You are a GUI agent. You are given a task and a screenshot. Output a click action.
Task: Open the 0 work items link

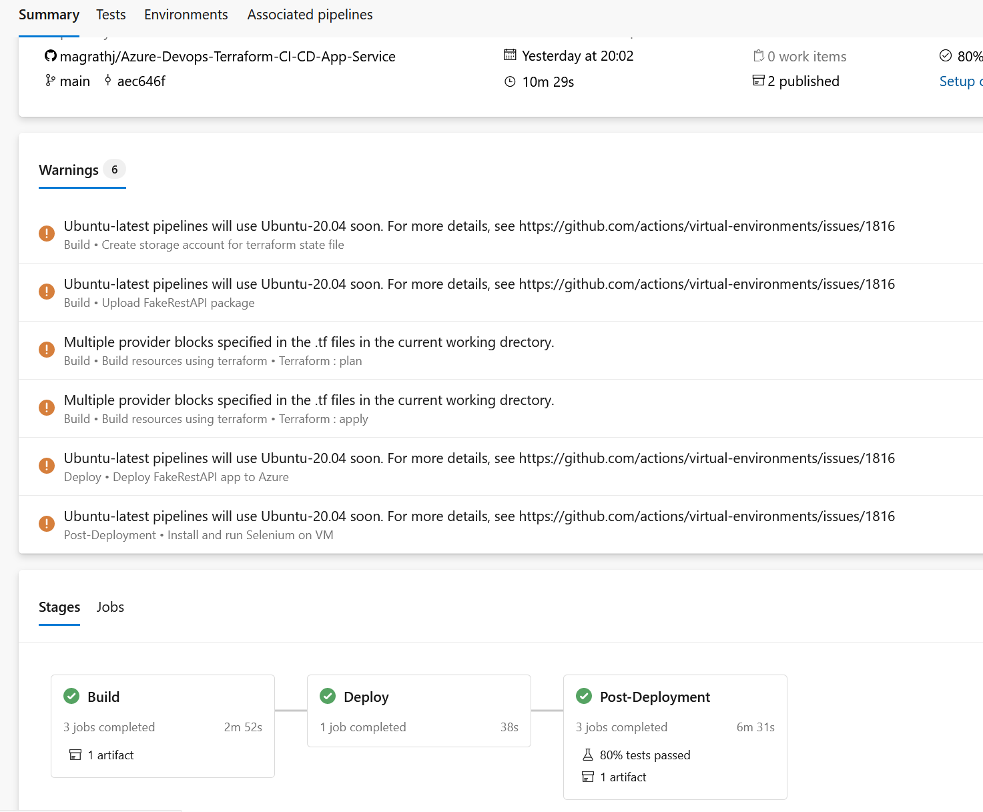[x=807, y=57]
